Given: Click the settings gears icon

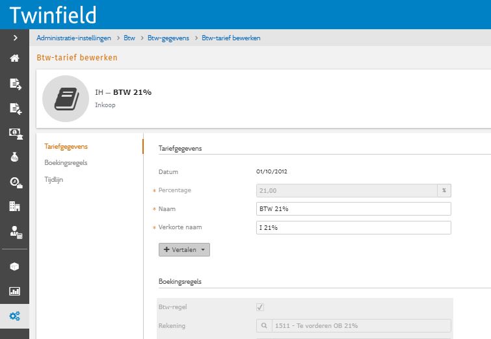Looking at the screenshot, I should point(14,316).
